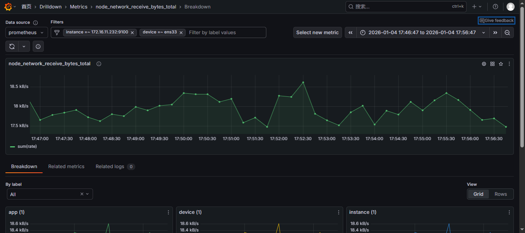Switch to Related metrics tab
The height and width of the screenshot is (233, 525).
pyautogui.click(x=66, y=167)
